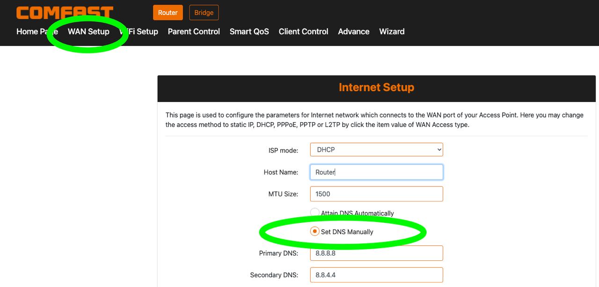The width and height of the screenshot is (599, 287).
Task: Focus the Secondary DNS input
Action: click(x=376, y=275)
